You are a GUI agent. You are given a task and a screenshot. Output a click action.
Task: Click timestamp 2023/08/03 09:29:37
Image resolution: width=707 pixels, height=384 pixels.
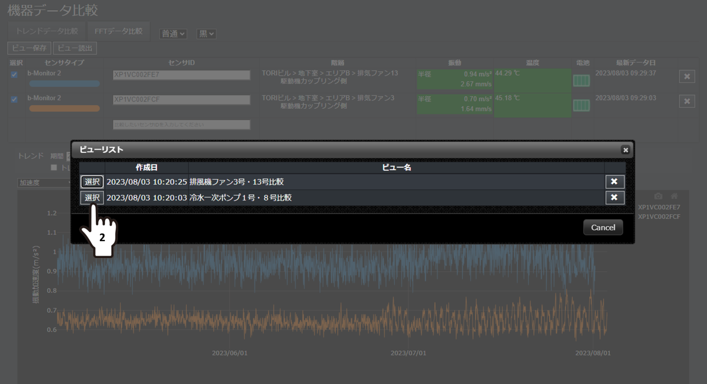626,73
